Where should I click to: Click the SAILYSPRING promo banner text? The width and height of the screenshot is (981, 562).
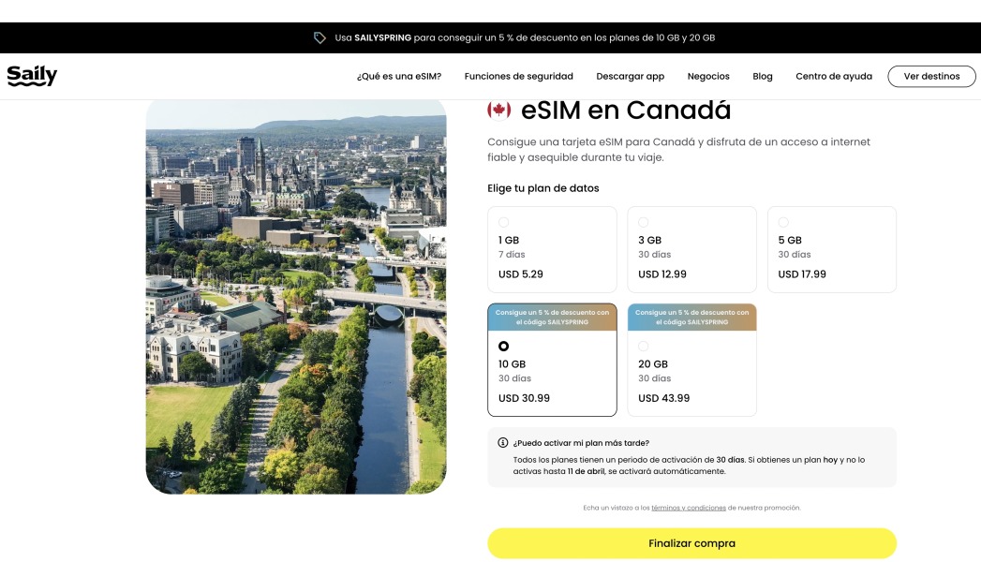525,37
